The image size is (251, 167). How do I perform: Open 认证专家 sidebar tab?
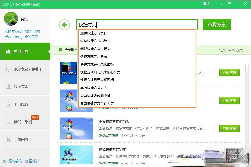[25, 87]
